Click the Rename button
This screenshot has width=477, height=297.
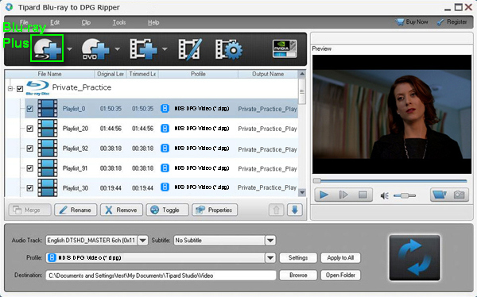(x=76, y=210)
